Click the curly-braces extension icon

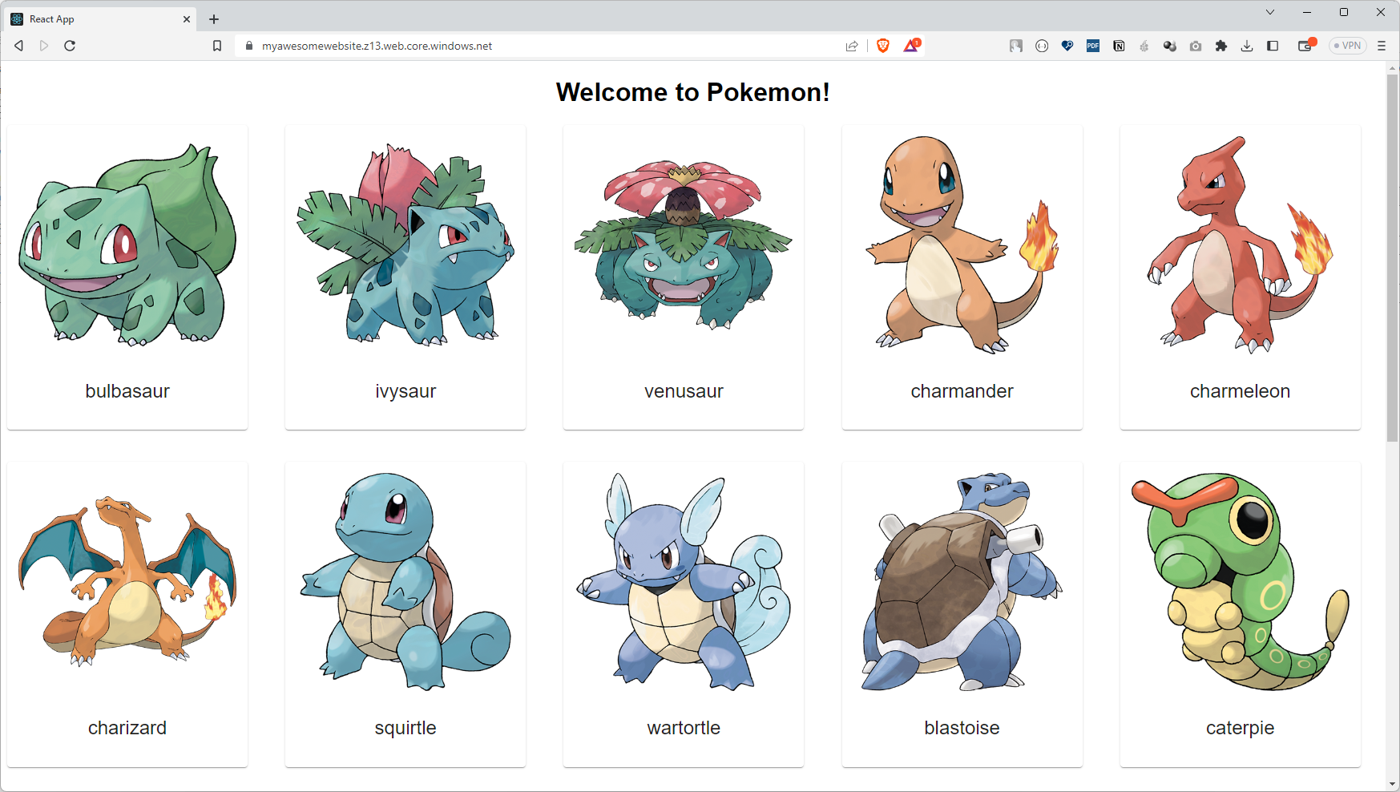coord(1042,46)
